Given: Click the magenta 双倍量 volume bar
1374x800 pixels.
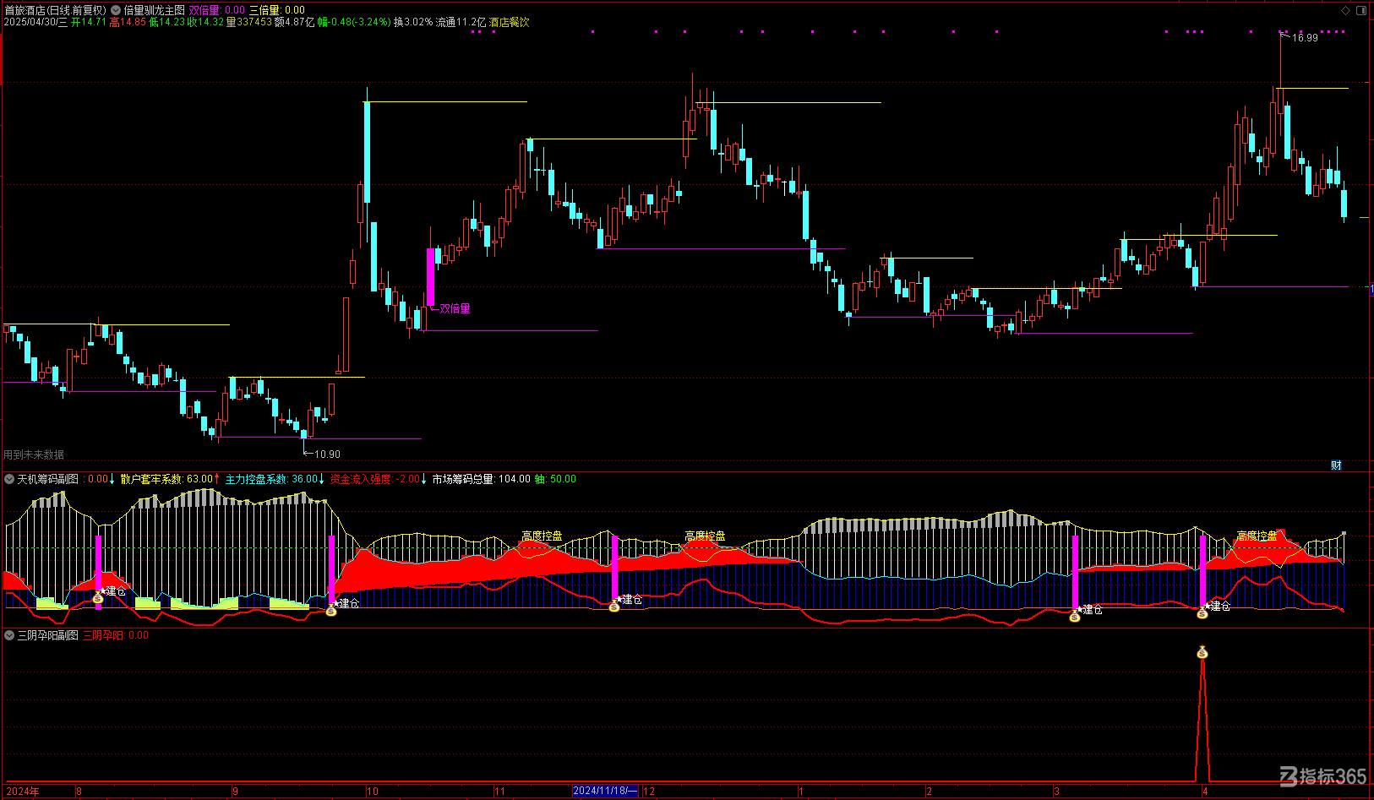Looking at the screenshot, I should coord(431,276).
